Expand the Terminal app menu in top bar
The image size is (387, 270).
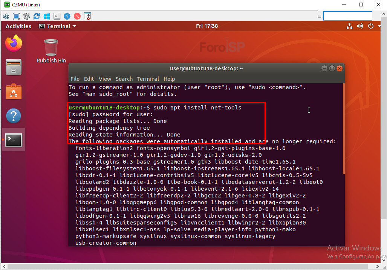[57, 26]
